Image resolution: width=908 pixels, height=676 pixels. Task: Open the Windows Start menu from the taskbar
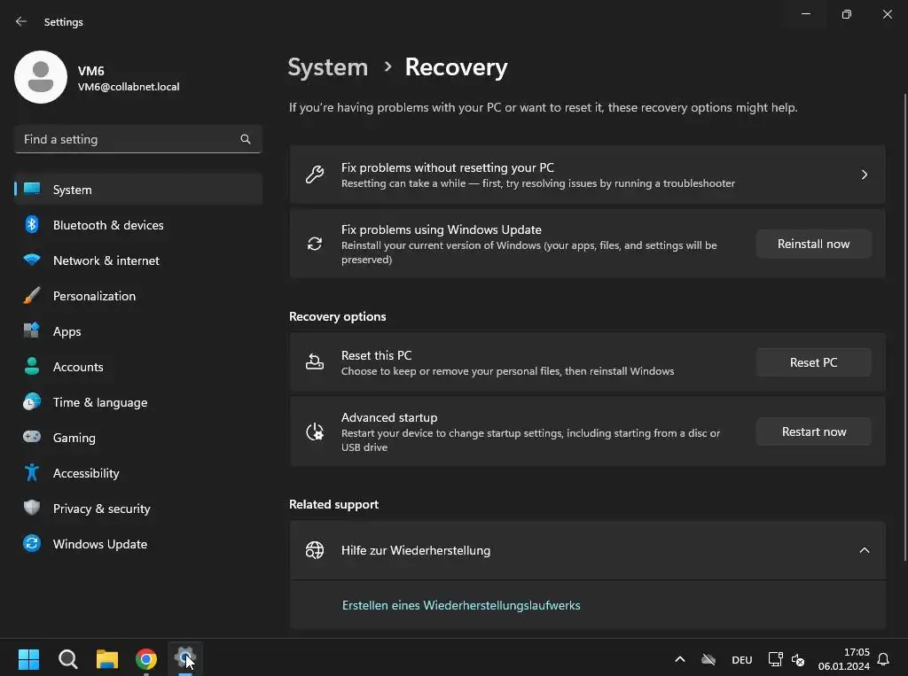tap(28, 658)
